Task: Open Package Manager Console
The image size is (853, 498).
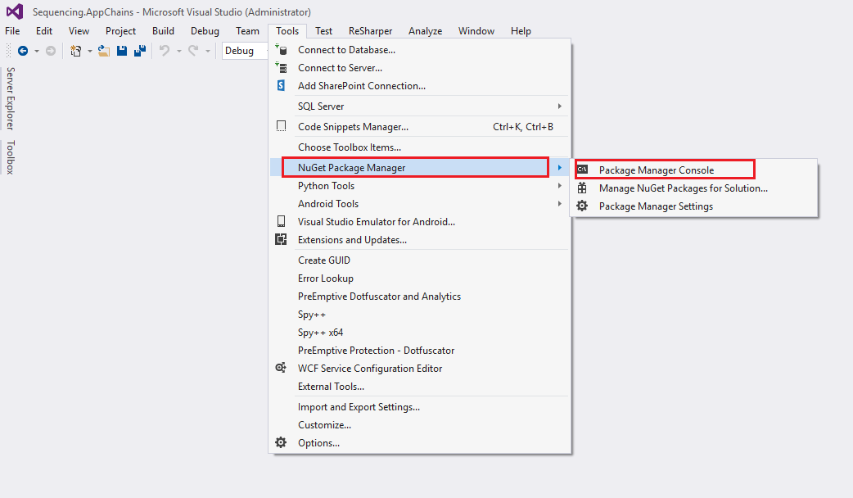Action: click(693, 170)
